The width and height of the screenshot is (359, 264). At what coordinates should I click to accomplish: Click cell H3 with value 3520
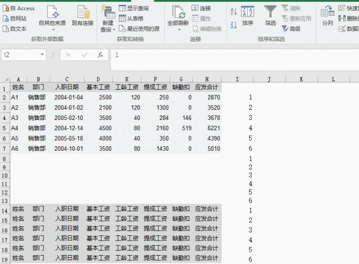207,108
